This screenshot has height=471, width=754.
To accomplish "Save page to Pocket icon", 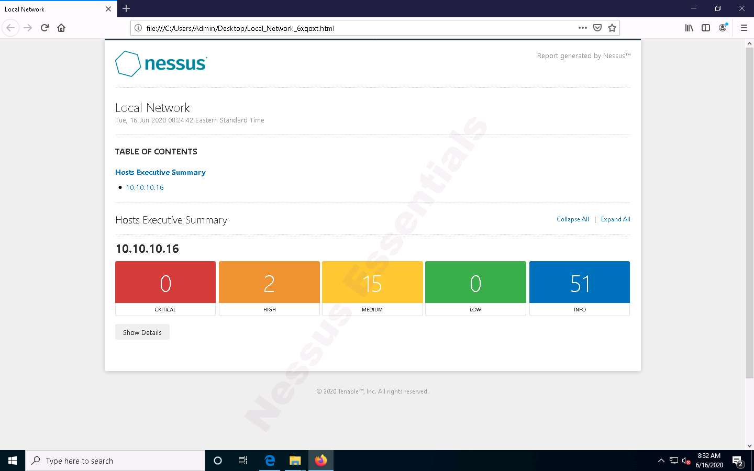I will (597, 28).
